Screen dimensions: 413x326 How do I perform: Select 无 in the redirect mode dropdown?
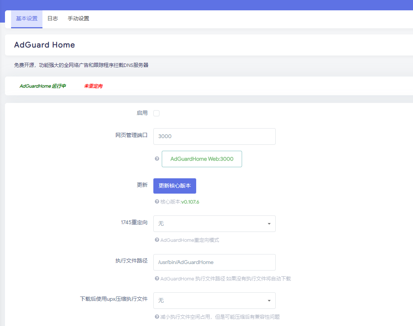point(214,223)
